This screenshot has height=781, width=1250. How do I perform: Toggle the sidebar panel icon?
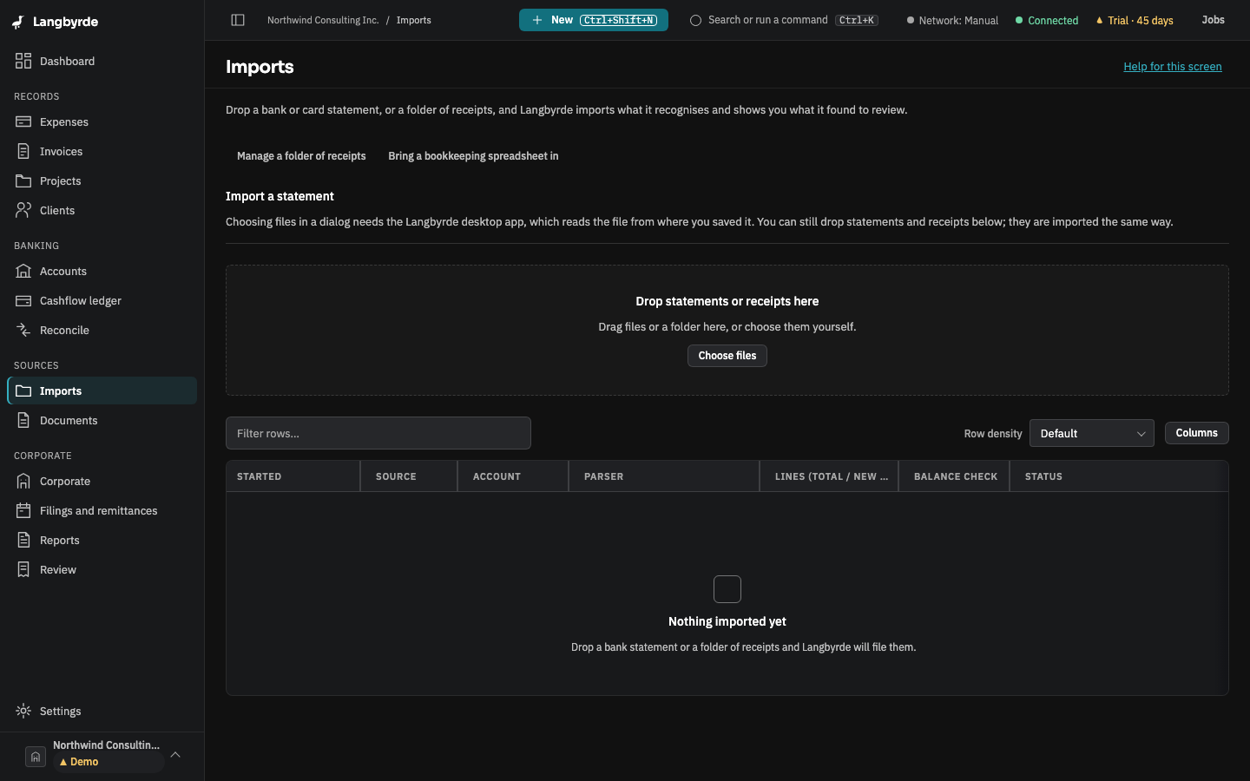[x=238, y=20]
